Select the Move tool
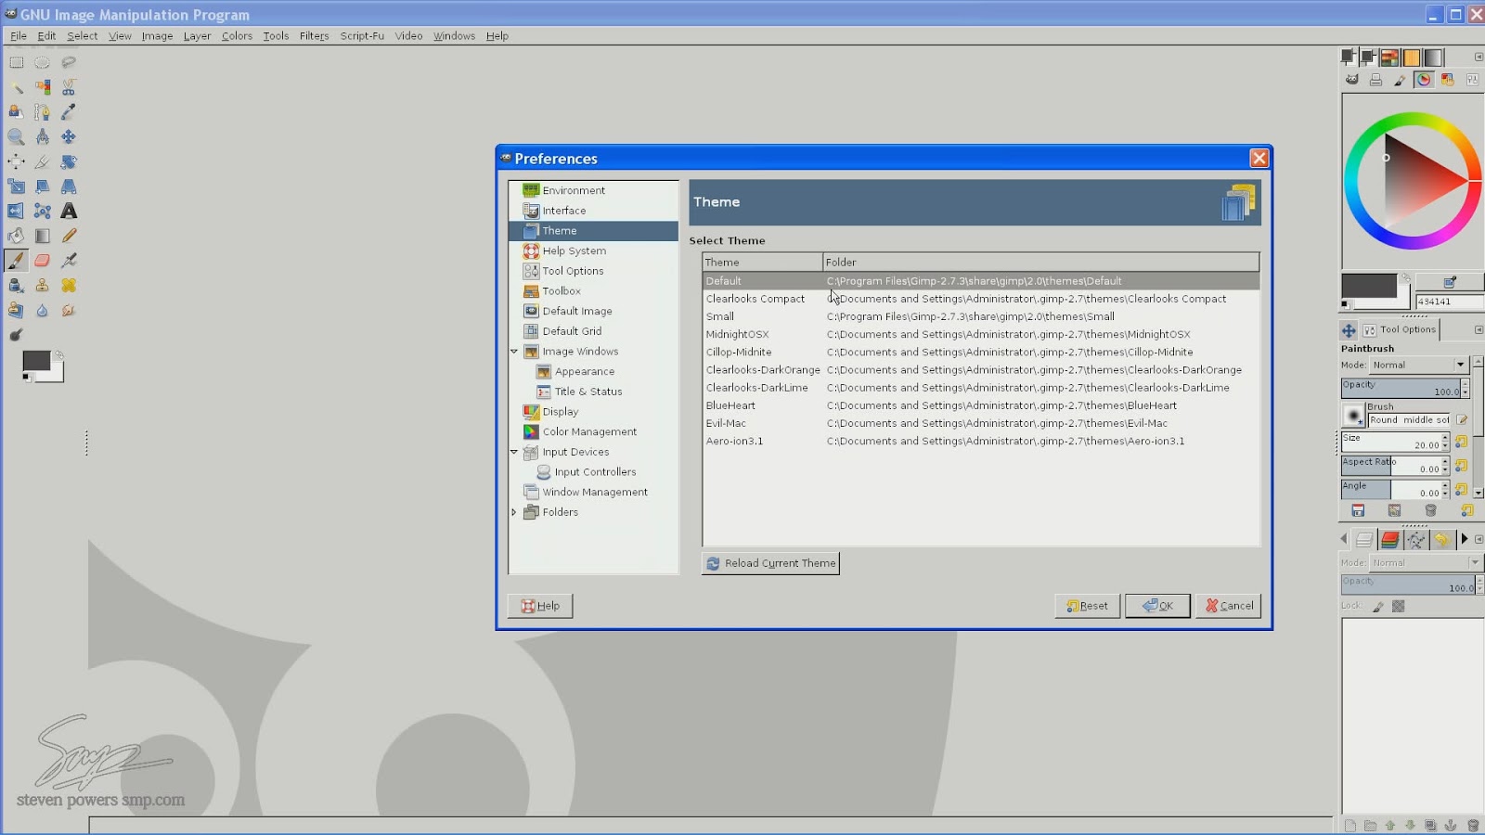Viewport: 1485px width, 835px height. click(x=69, y=136)
